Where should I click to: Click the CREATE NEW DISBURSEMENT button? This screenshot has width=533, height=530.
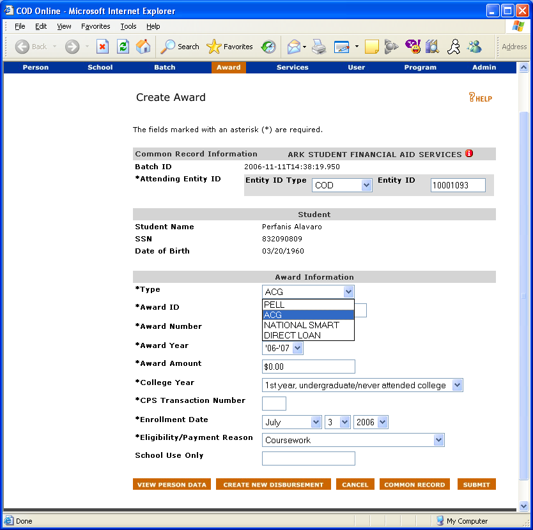point(274,484)
